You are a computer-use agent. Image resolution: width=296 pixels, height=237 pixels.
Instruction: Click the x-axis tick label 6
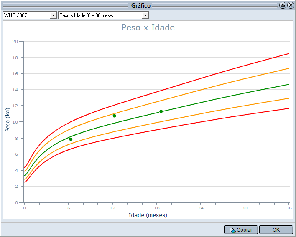(x=69, y=208)
